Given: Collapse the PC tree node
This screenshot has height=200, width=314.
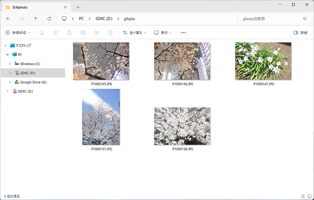Looking at the screenshot, I should pos(7,54).
